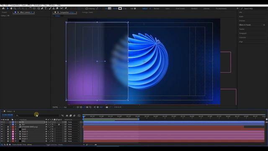Hide the bottom layer 9 eye icon

pyautogui.click(x=2, y=141)
